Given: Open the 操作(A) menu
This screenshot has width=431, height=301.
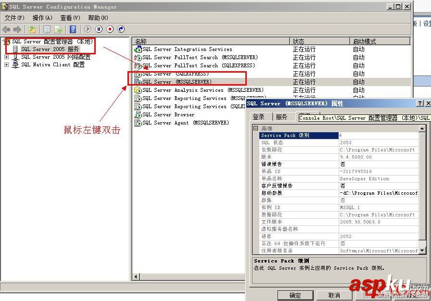Looking at the screenshot, I should pyautogui.click(x=42, y=18).
